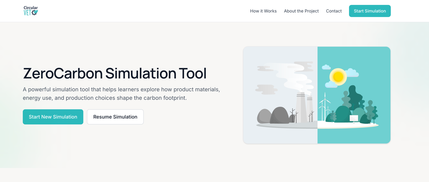This screenshot has width=429, height=182.
Task: Open the Contact link
Action: coord(334,11)
